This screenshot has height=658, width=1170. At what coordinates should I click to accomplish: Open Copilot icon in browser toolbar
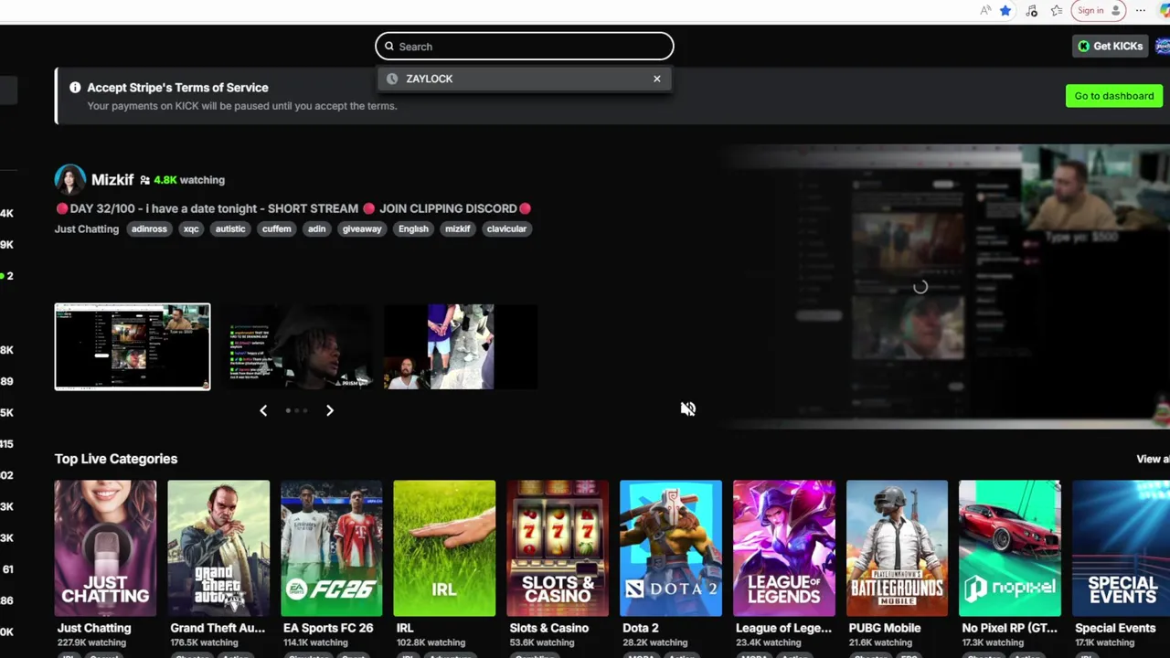[x=1164, y=11]
